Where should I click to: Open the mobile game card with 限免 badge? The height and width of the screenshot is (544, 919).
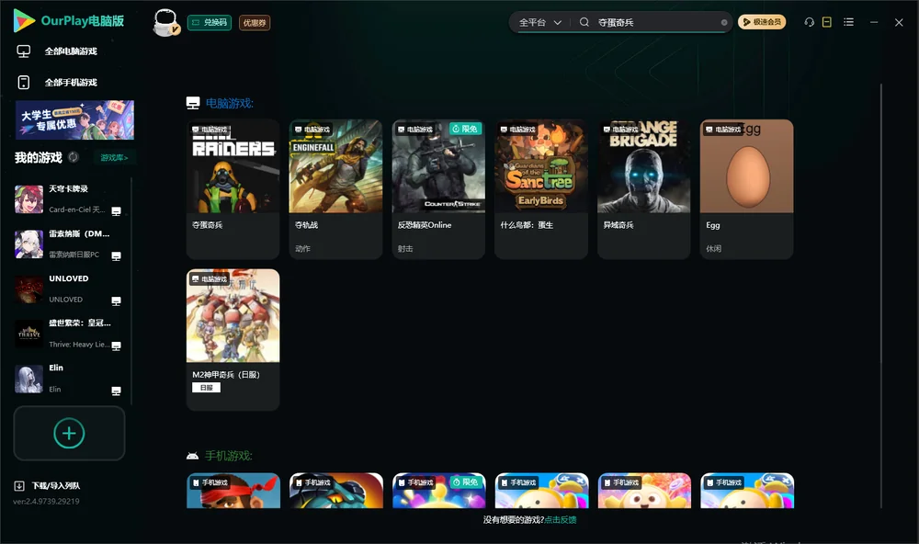pos(439,491)
